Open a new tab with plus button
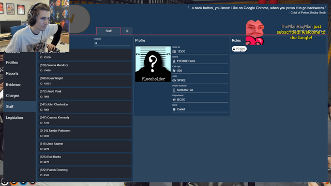Image resolution: width=331 pixels, height=186 pixels. (127, 31)
